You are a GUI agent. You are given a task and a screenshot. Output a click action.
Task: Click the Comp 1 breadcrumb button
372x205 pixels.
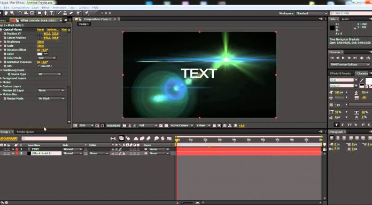(x=84, y=24)
